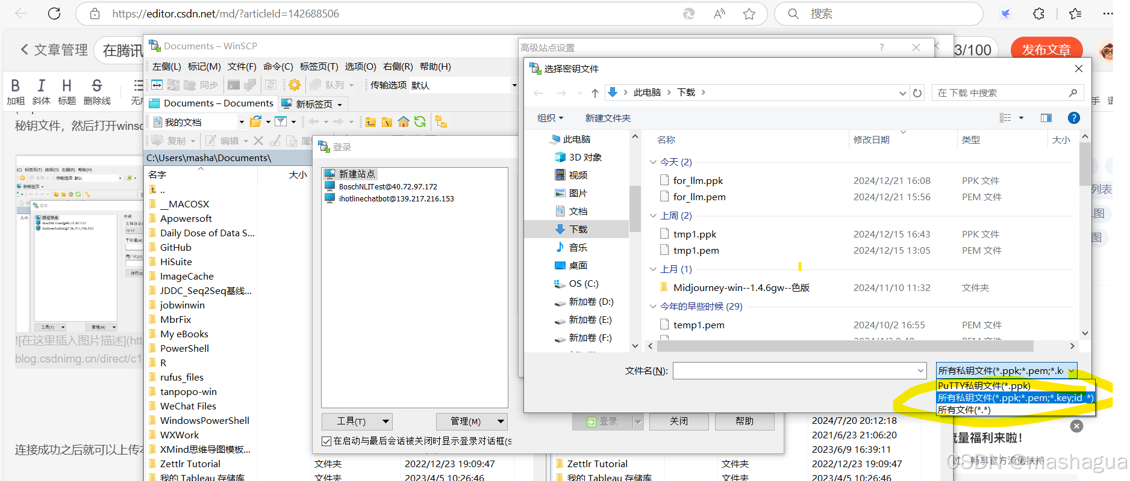The width and height of the screenshot is (1130, 481).
Task: Refresh the Downloads folder in file dialog
Action: (917, 93)
